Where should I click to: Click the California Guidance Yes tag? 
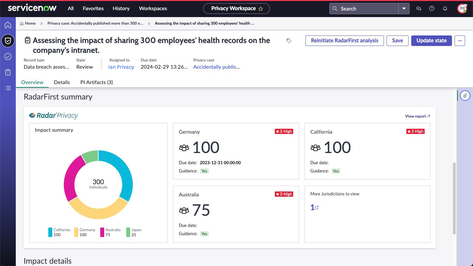336,171
